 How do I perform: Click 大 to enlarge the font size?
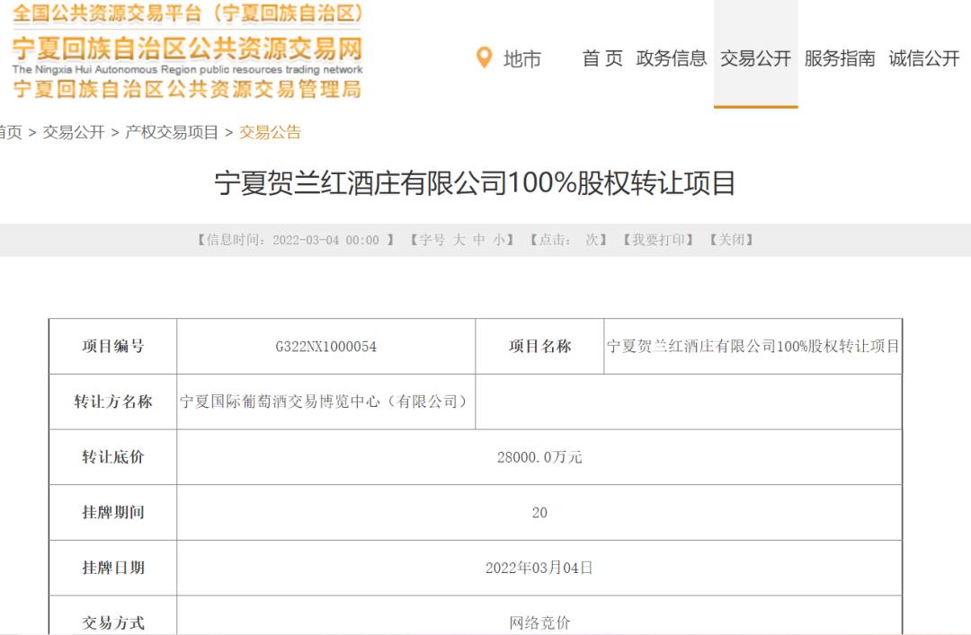pos(458,239)
